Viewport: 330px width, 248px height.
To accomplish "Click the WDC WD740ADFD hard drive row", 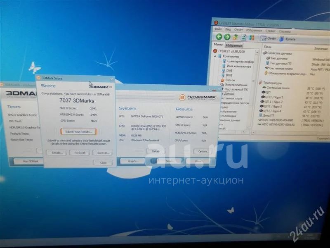I will tap(290, 125).
